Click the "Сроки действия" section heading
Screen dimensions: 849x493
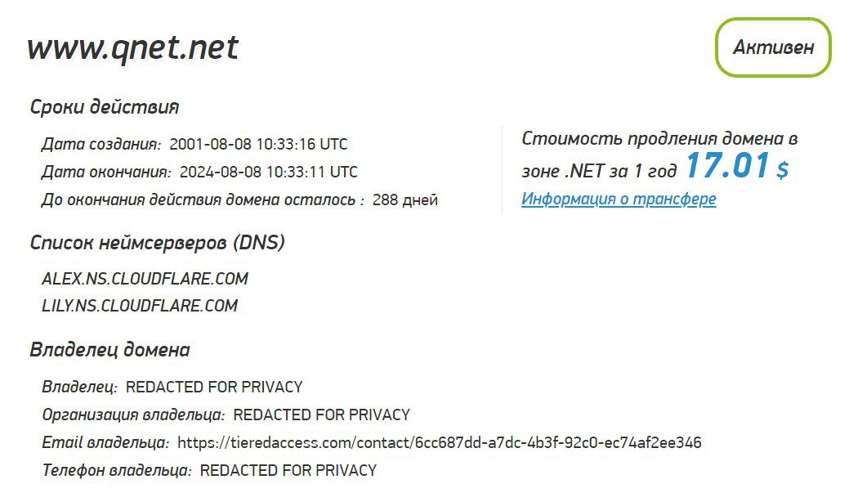105,107
